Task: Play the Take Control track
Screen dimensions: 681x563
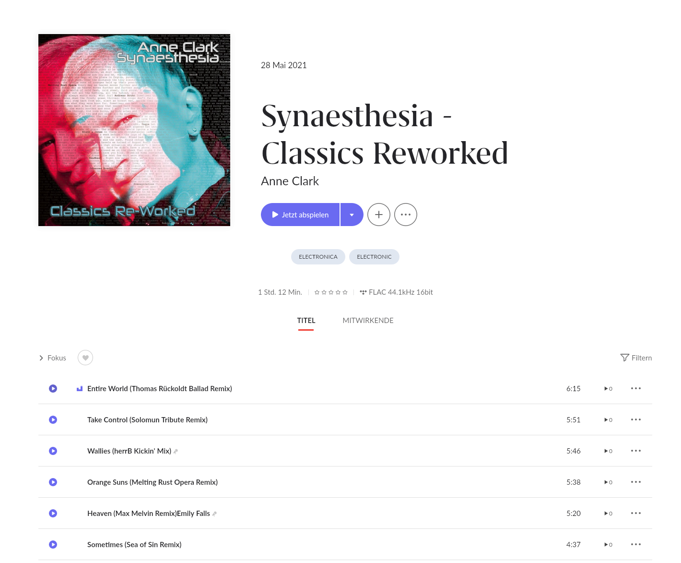Action: click(x=53, y=419)
